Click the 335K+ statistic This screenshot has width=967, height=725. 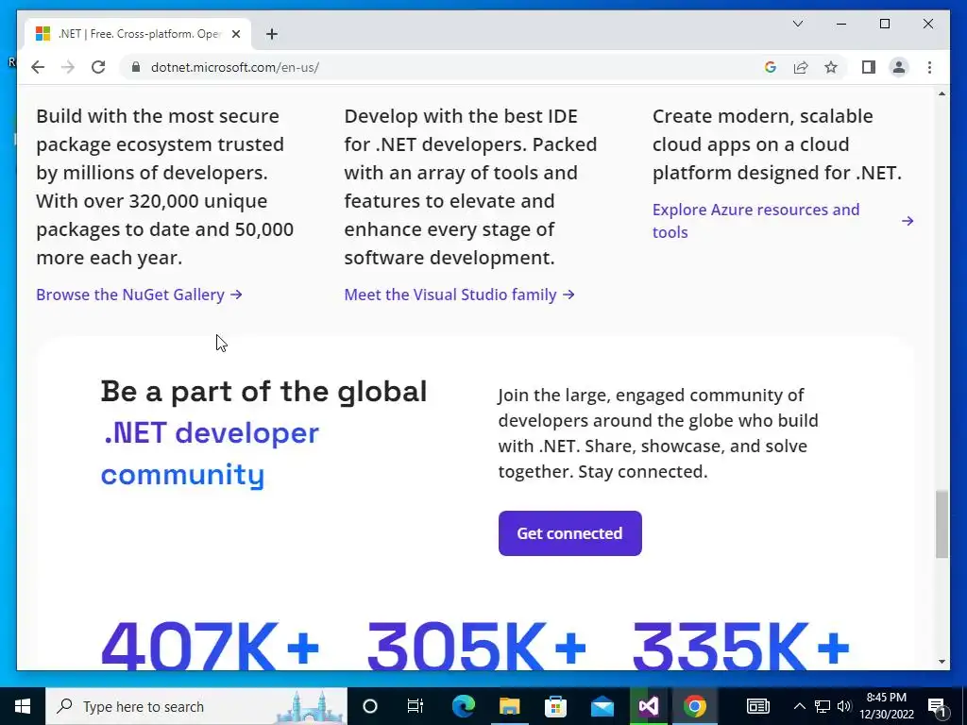coord(741,646)
